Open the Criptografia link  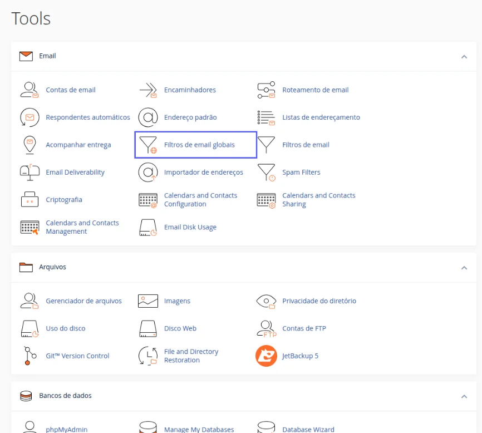point(64,200)
